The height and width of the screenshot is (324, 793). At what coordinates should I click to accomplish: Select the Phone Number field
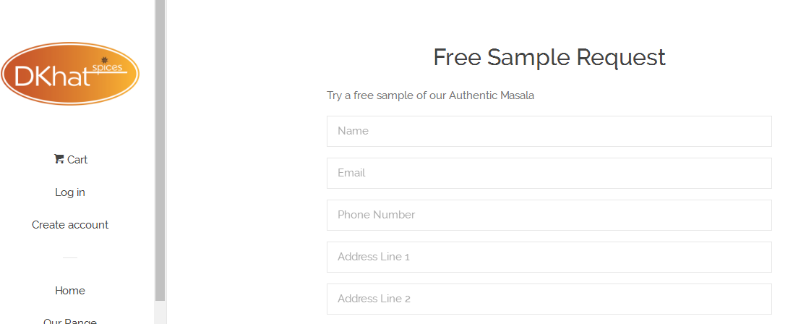pyautogui.click(x=549, y=216)
